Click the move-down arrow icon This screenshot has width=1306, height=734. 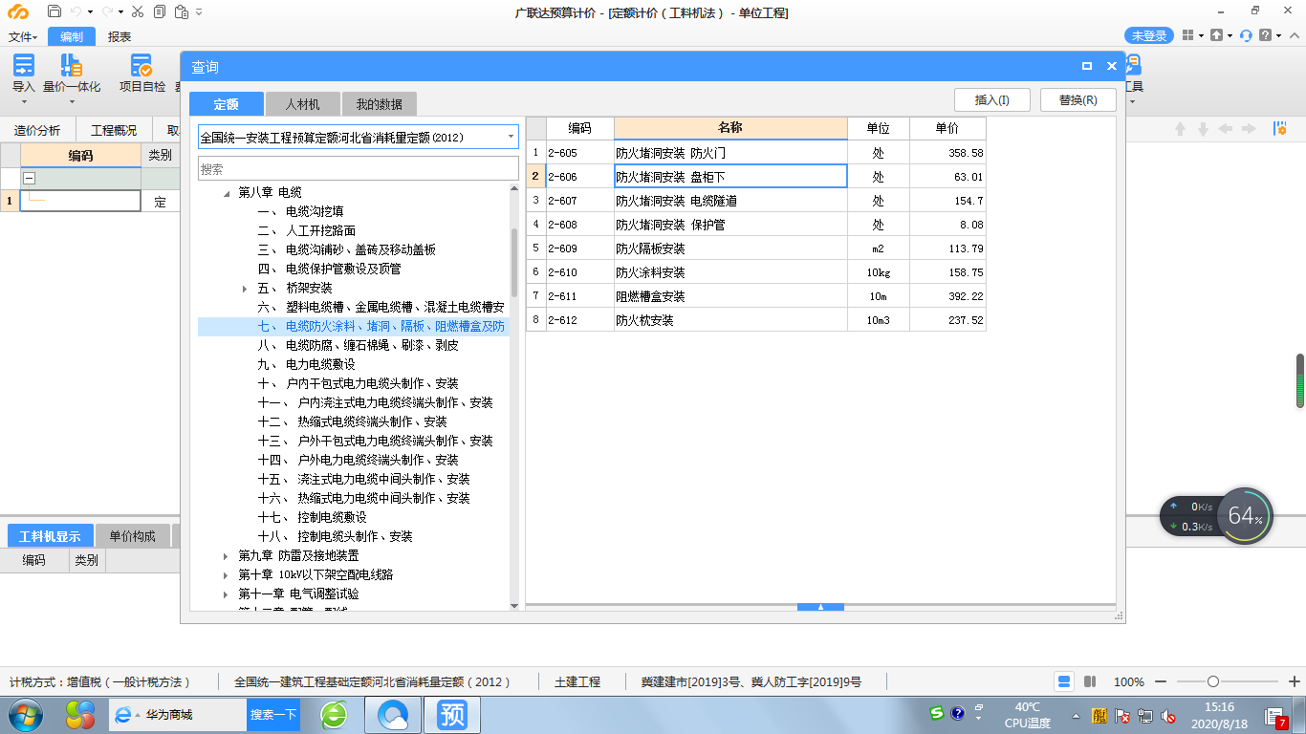click(1203, 129)
